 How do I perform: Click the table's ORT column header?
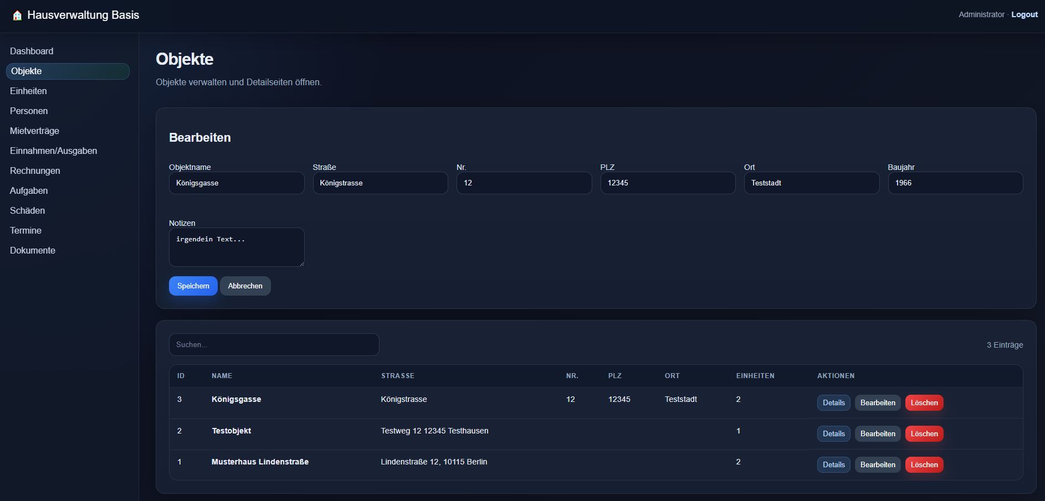(x=672, y=376)
